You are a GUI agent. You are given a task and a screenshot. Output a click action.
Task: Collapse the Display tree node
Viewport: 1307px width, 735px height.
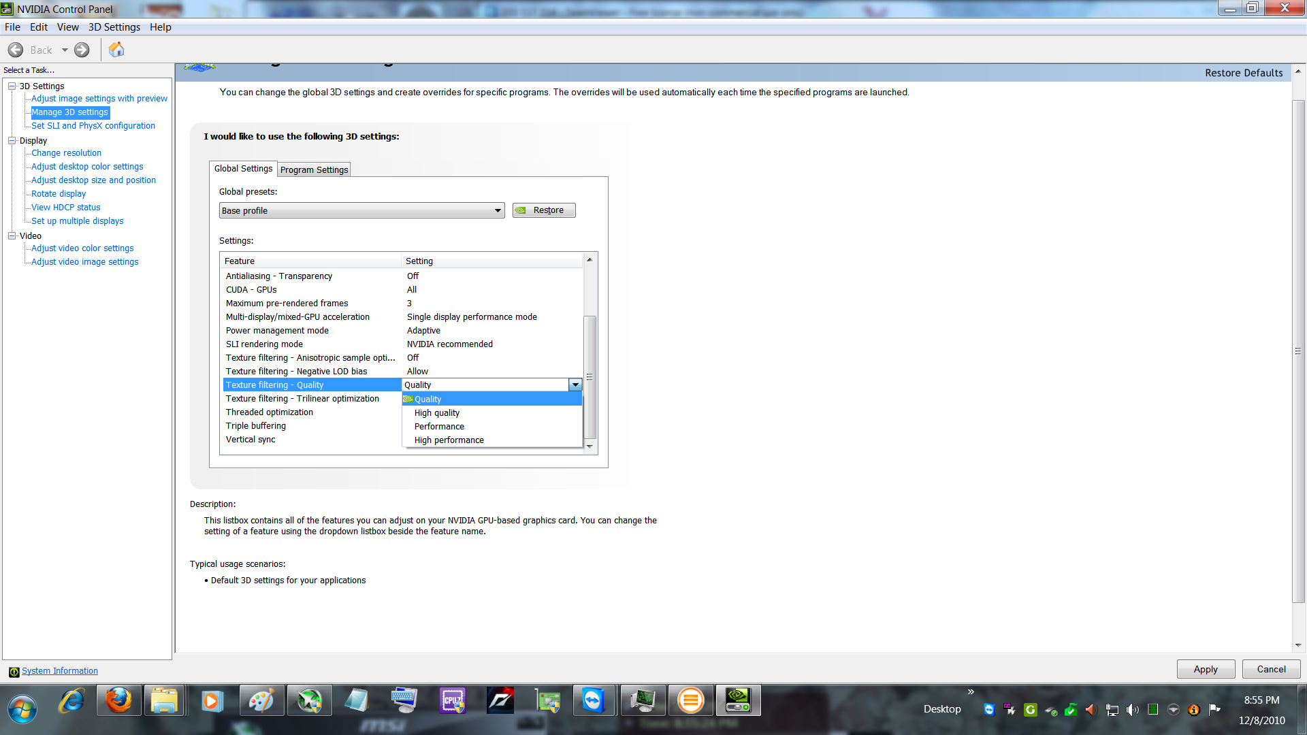12,141
